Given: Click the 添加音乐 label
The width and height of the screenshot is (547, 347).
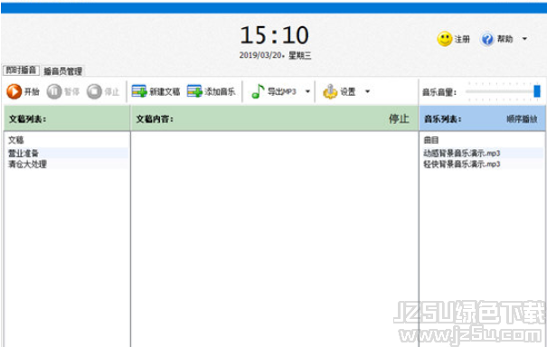Looking at the screenshot, I should [220, 91].
